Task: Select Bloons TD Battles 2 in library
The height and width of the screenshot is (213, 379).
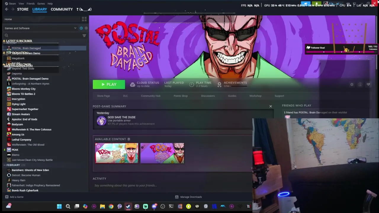Action: (23, 94)
